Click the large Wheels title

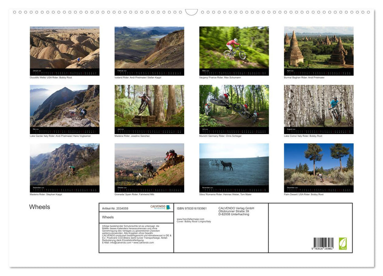coord(39,207)
